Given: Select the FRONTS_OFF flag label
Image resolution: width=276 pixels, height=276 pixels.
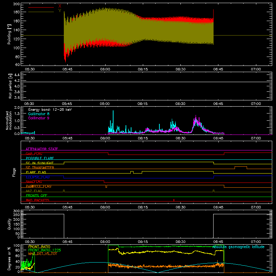Looking at the screenshot, I should 37,195.
